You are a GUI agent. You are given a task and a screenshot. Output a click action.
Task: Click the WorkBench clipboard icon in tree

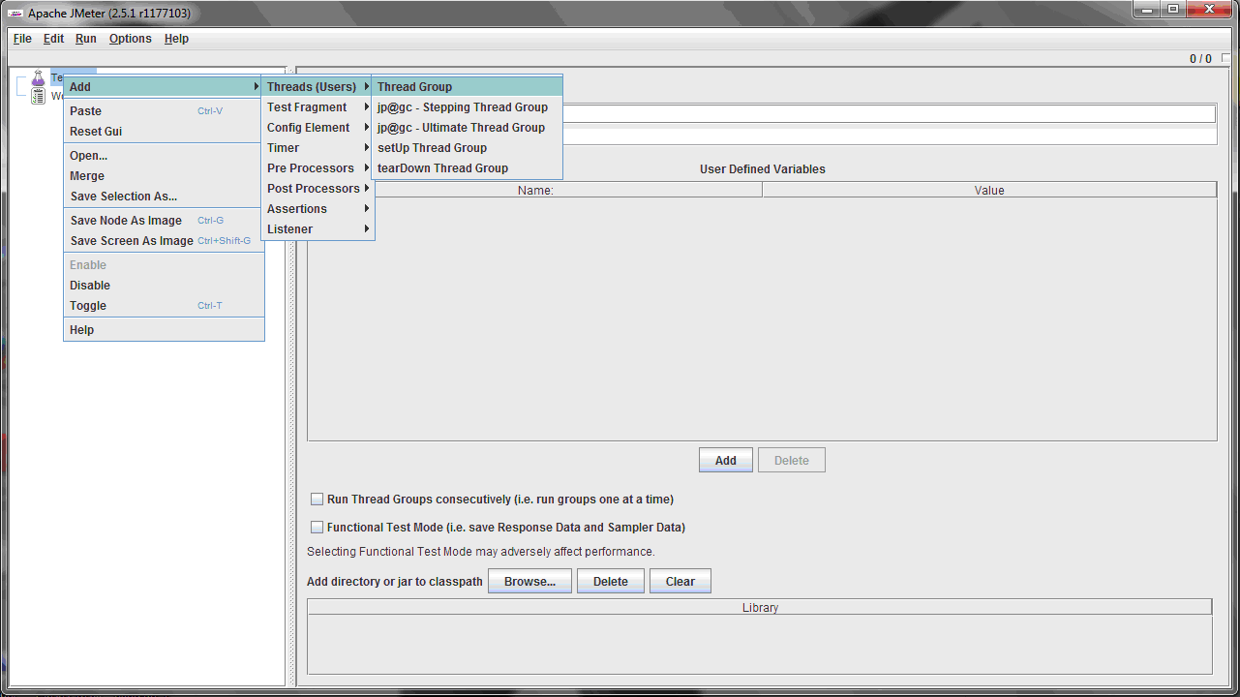click(x=38, y=96)
